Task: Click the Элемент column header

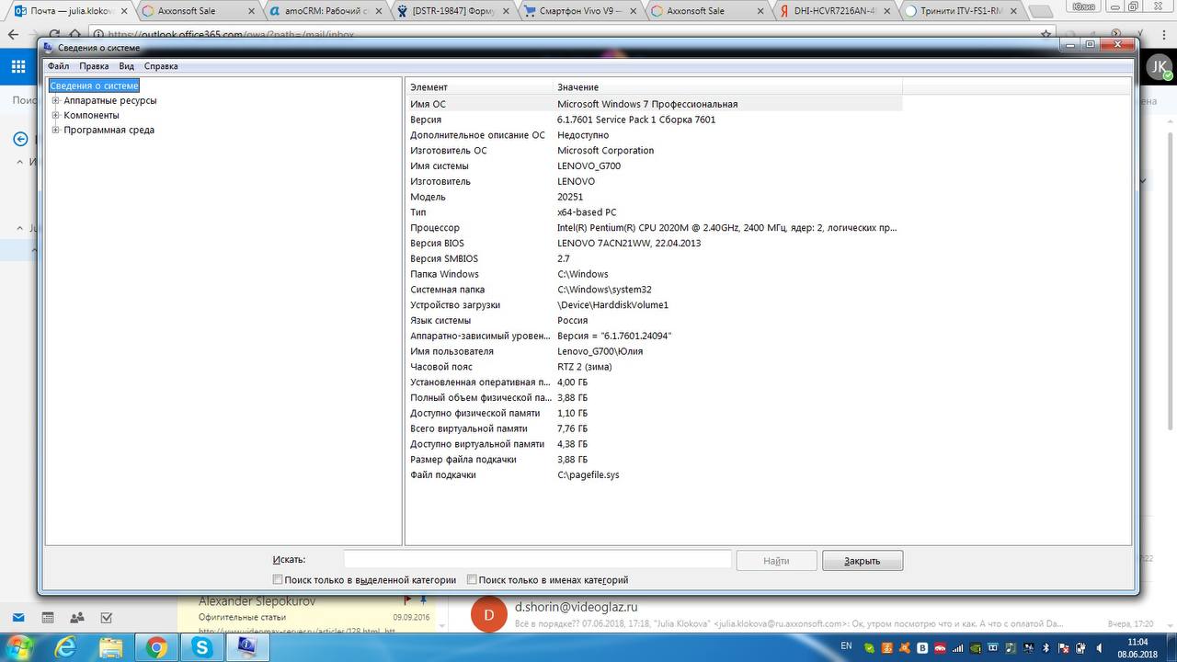Action: [x=479, y=86]
